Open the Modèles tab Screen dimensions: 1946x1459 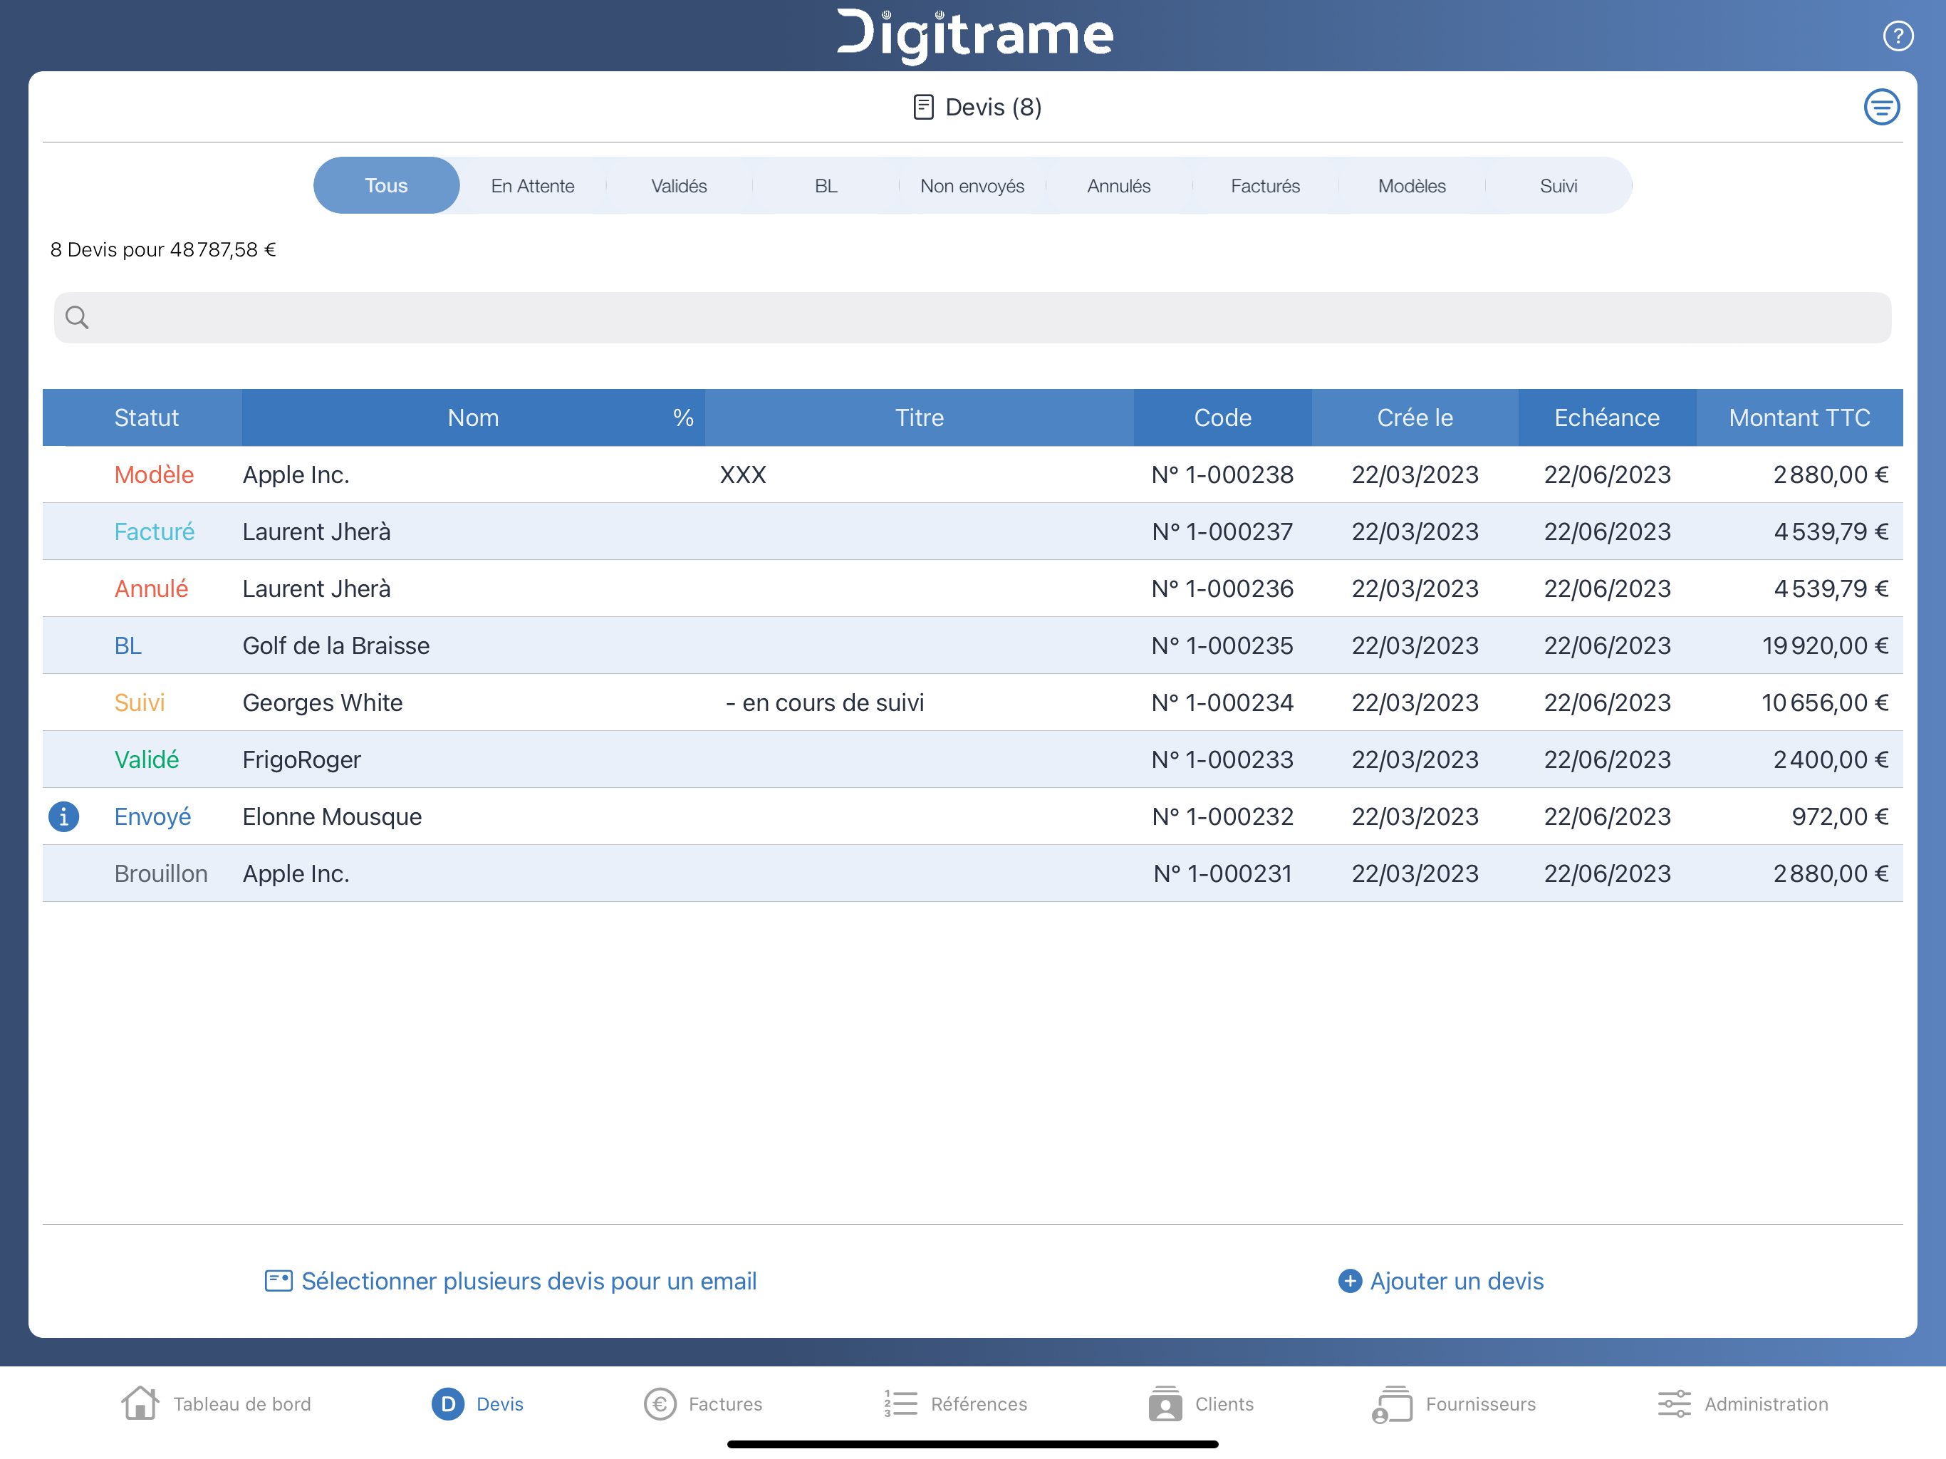click(1412, 186)
